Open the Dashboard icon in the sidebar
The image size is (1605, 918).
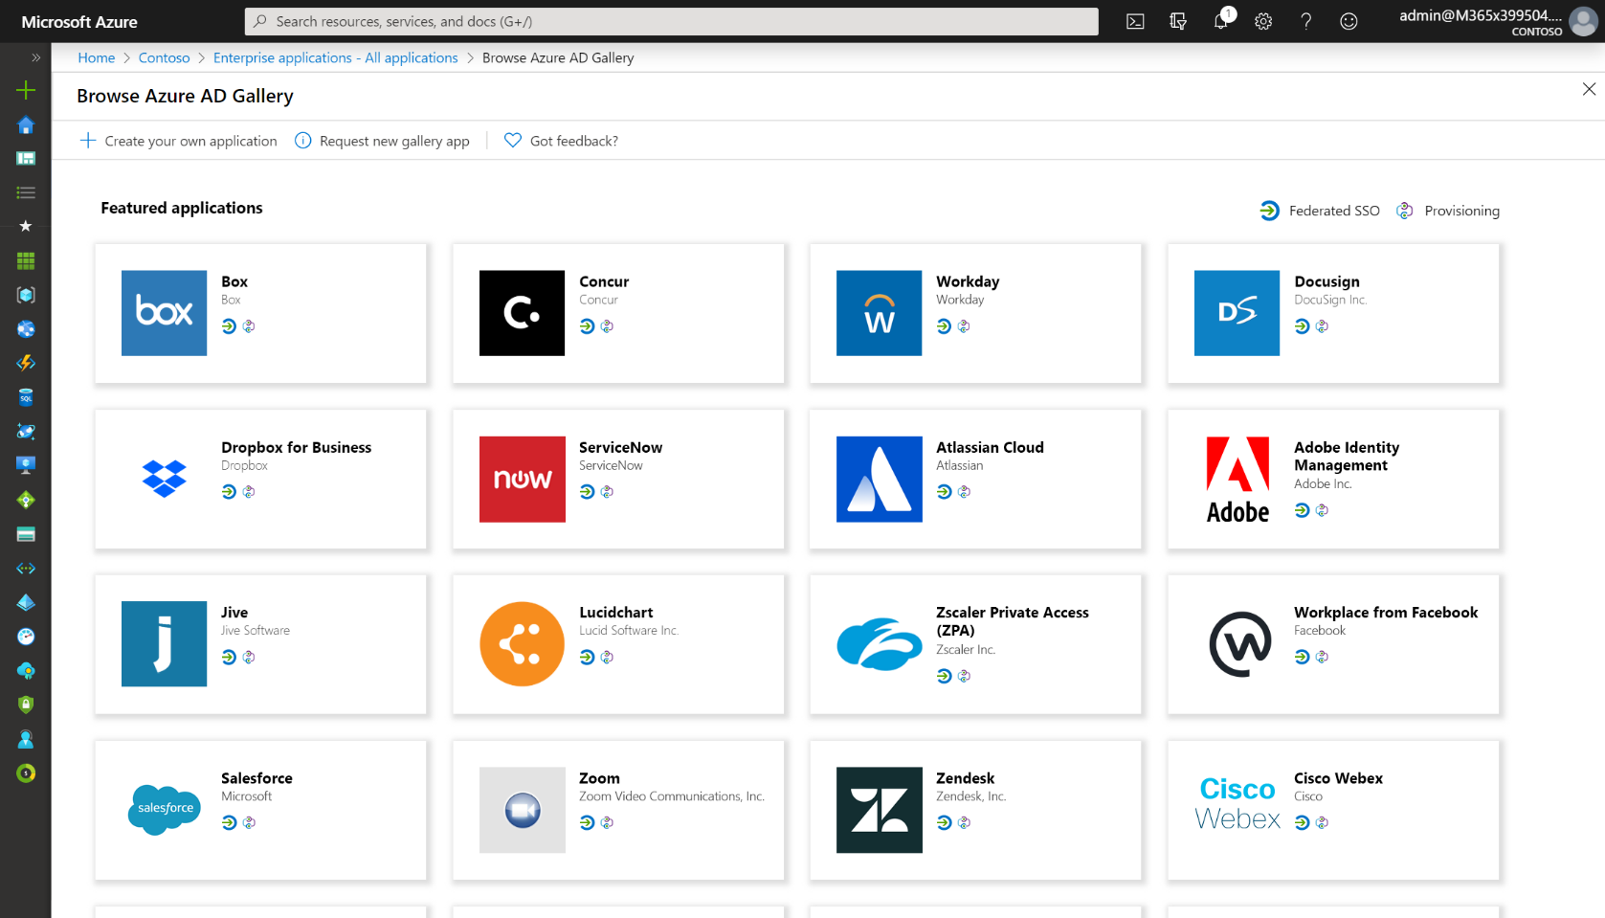coord(26,159)
